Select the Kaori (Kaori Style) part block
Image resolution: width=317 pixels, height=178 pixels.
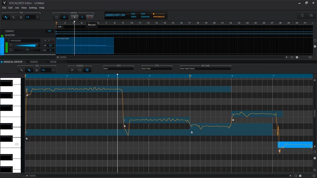(x=85, y=45)
